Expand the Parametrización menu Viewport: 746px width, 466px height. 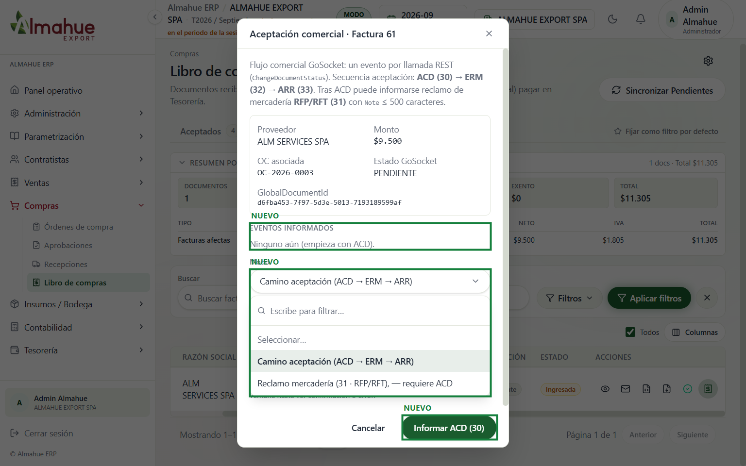[x=78, y=136]
